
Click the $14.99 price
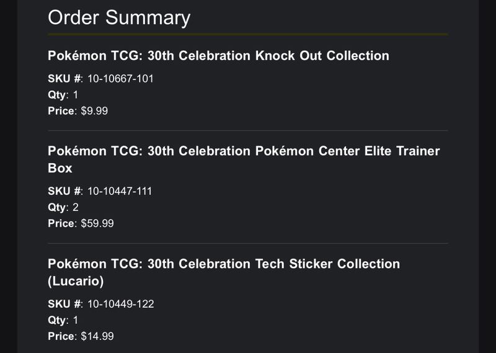(97, 336)
